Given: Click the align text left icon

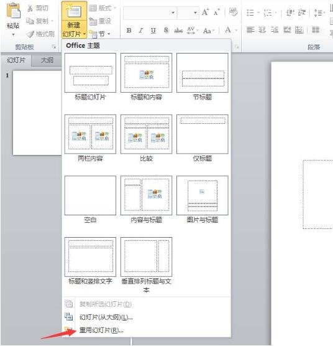Looking at the screenshot, I should tap(250, 30).
